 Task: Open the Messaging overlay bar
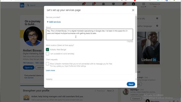pos(162,101)
